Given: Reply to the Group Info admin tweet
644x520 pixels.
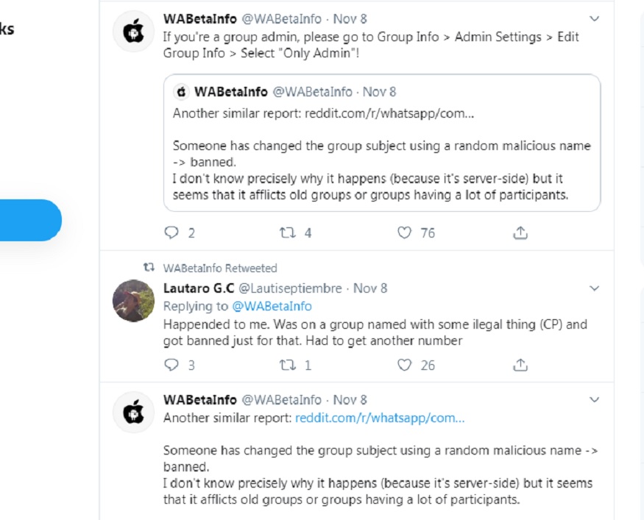Looking at the screenshot, I should (x=171, y=233).
